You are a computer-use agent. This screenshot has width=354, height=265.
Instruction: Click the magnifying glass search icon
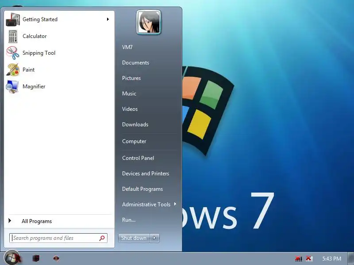coord(102,238)
